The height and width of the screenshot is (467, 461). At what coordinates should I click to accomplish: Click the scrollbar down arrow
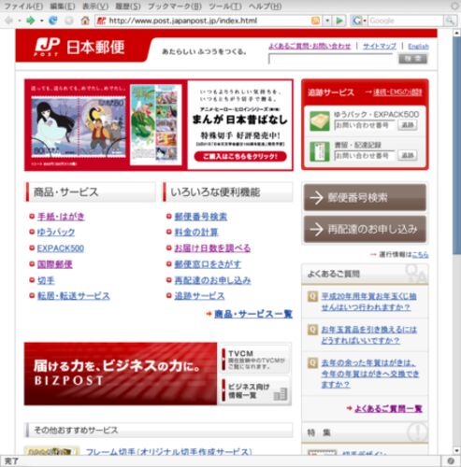pyautogui.click(x=456, y=450)
